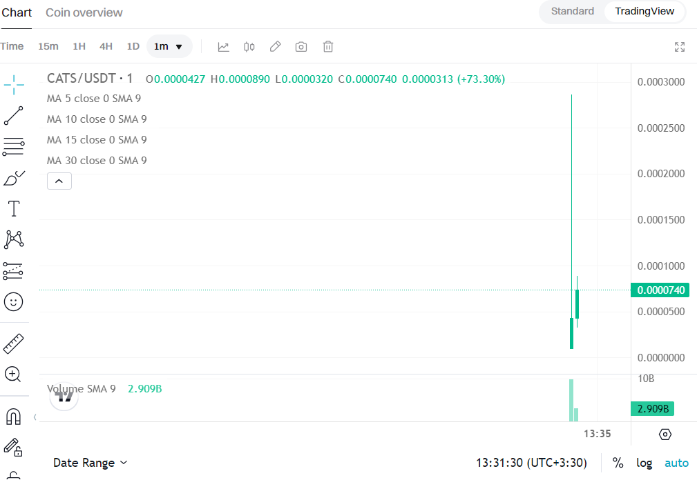Select the trend line drawing tool

pos(14,115)
